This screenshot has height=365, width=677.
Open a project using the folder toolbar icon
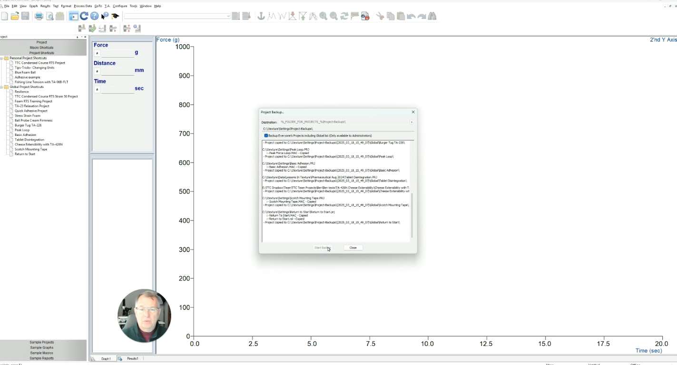(x=15, y=16)
